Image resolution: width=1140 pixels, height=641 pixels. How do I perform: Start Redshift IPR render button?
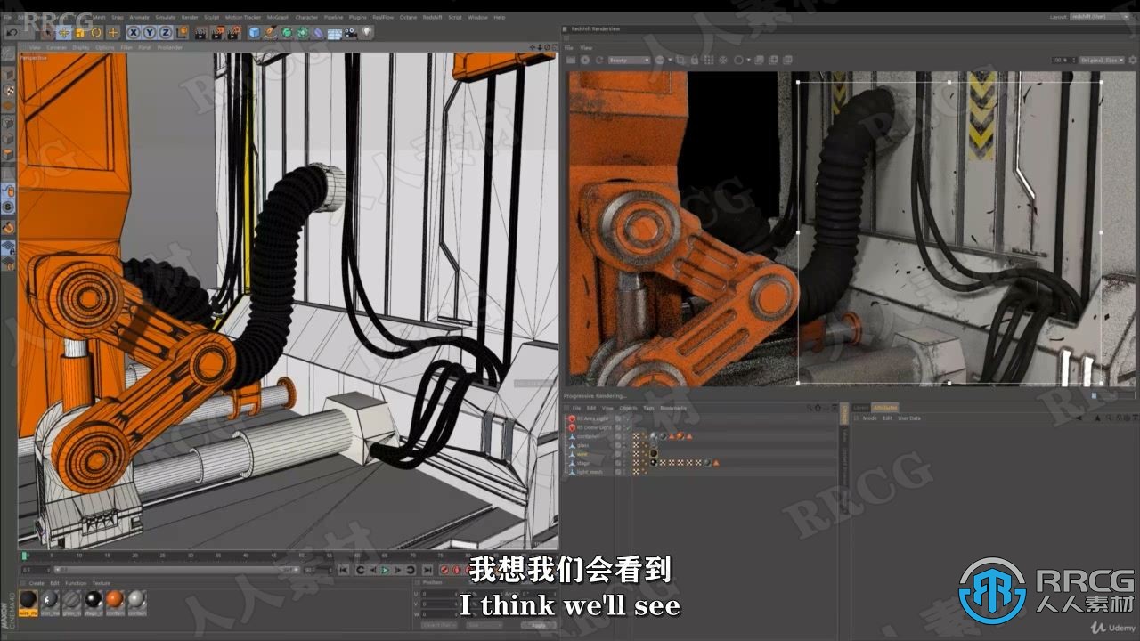point(585,60)
